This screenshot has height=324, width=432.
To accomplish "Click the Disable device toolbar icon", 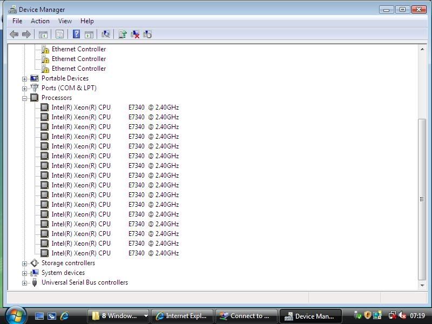I will click(147, 34).
